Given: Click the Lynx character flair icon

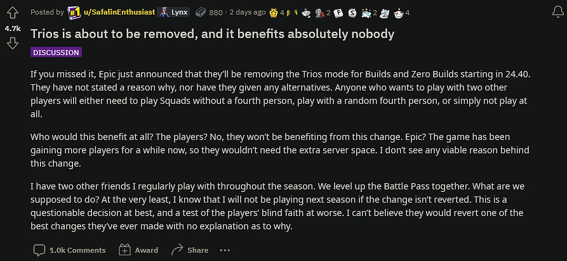Looking at the screenshot, I should click(x=163, y=12).
